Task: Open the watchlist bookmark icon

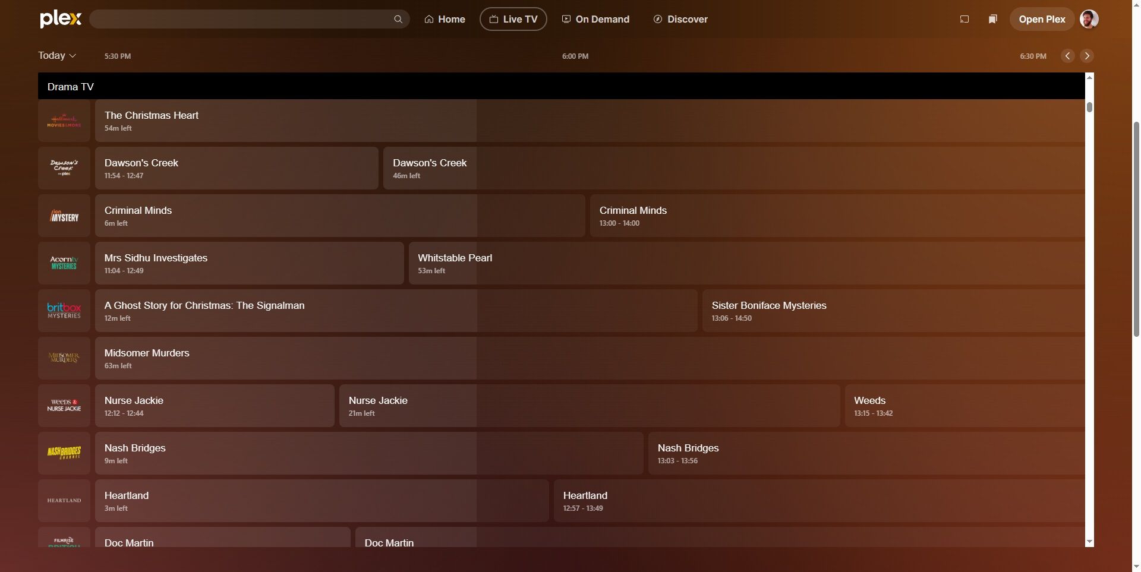Action: [992, 19]
